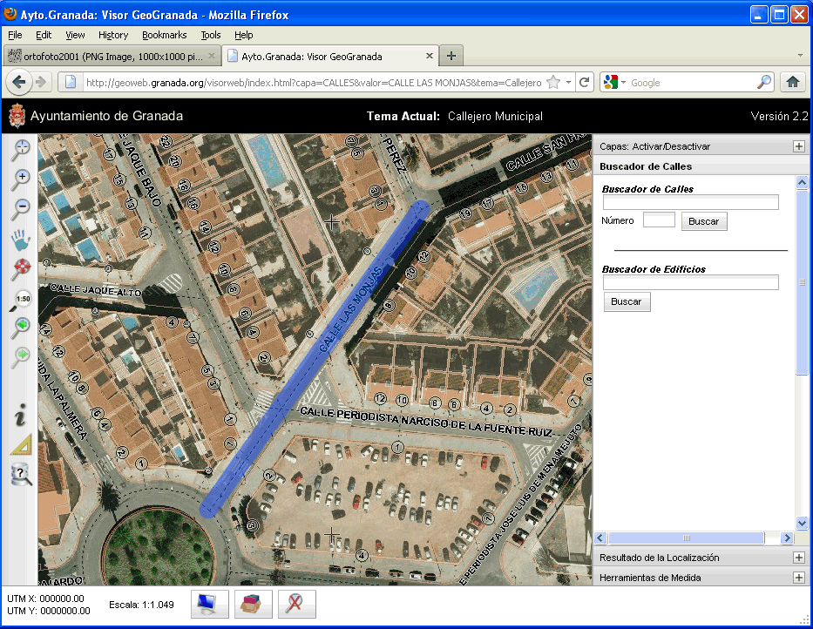Screen dimensions: 813x629
Task: Choose the 1:50 scale zoom tool
Action: tap(21, 300)
